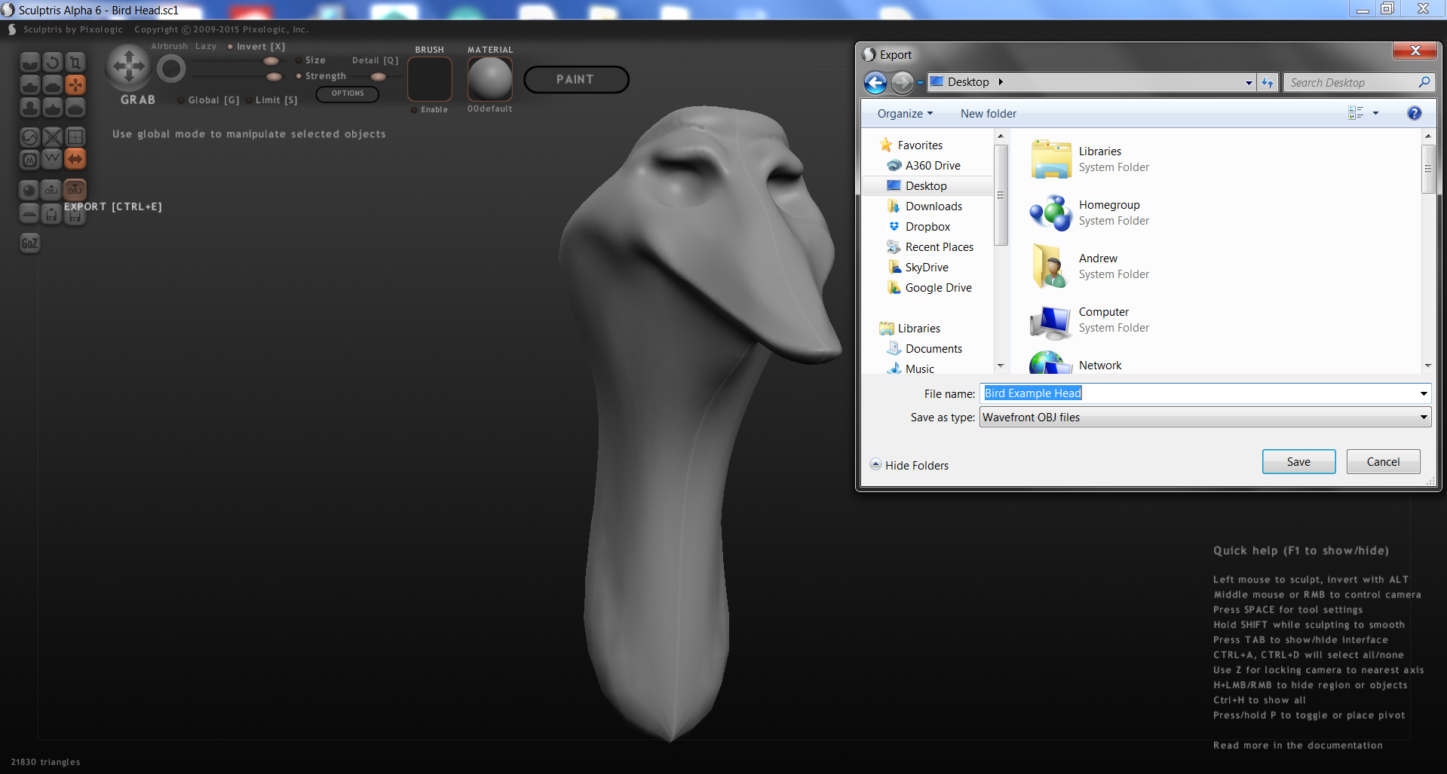Screen dimensions: 1447x774
Task: Select the Mask tool icon
Action: tap(30, 159)
